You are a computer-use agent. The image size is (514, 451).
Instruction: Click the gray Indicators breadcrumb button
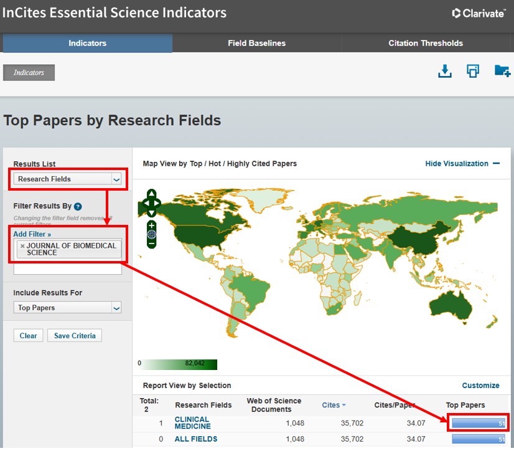point(29,72)
